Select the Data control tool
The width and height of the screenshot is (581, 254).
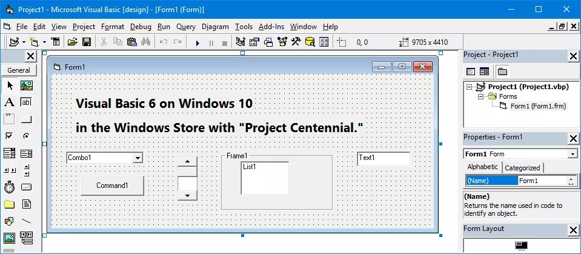click(26, 238)
